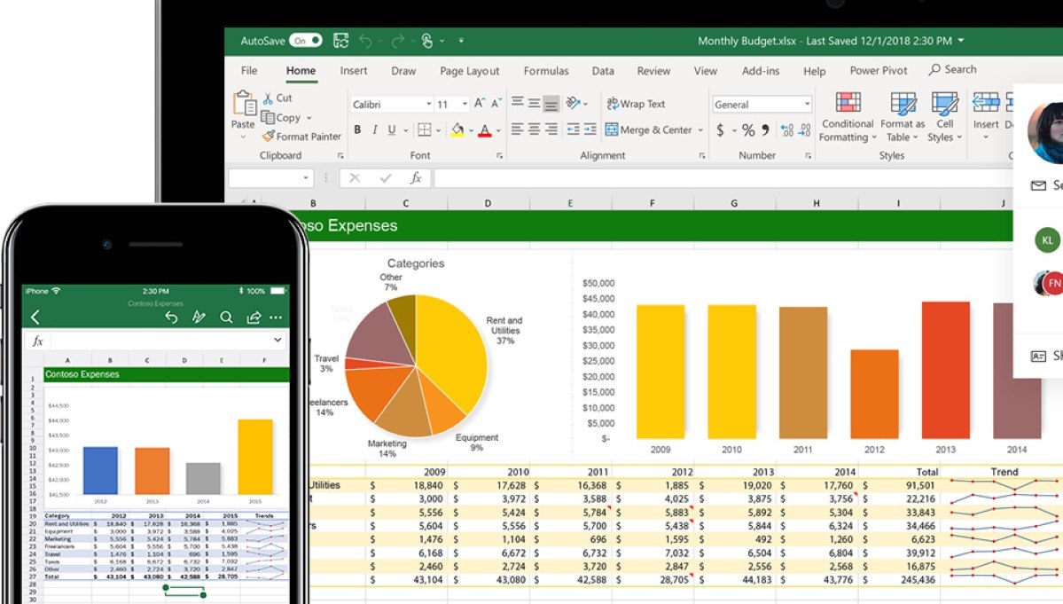Open the Power Pivot tab
Viewport: 1063px width, 604px height.
pos(878,70)
